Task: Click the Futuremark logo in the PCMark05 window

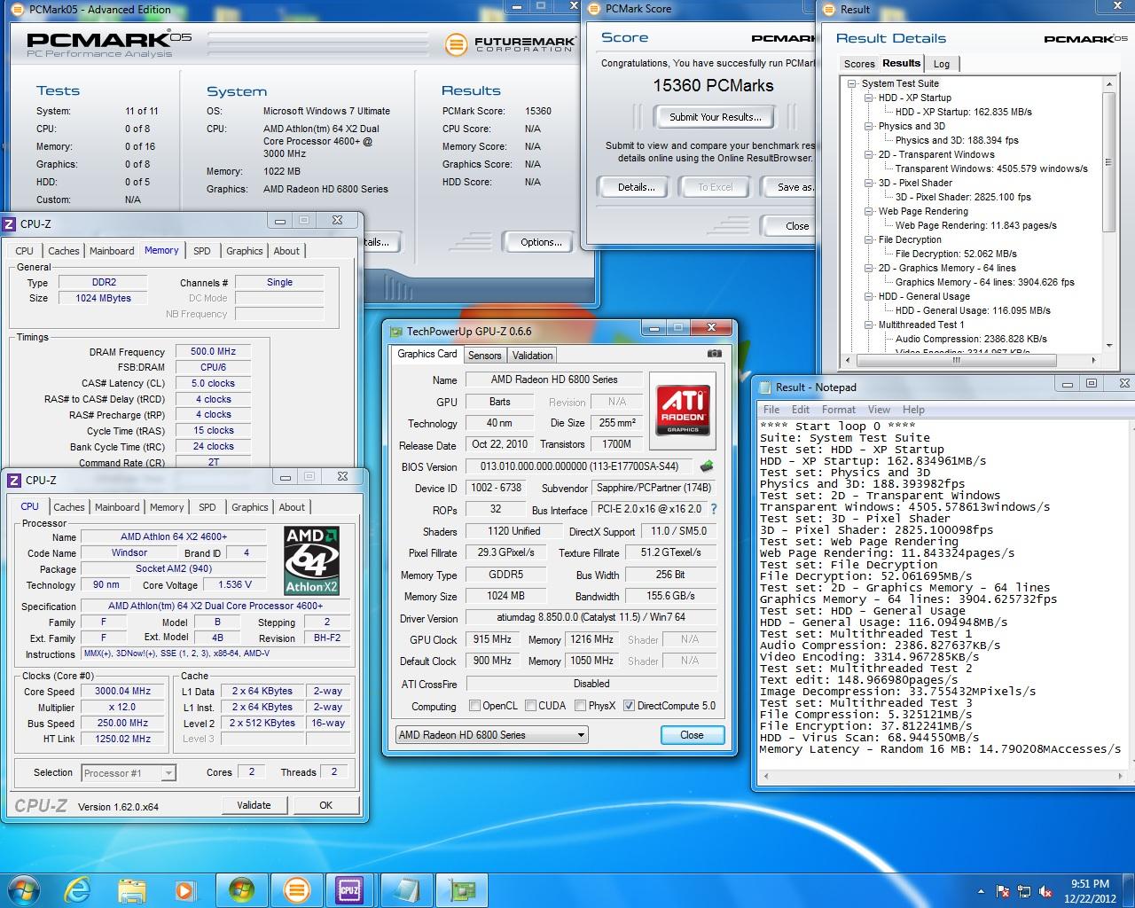Action: click(x=510, y=43)
